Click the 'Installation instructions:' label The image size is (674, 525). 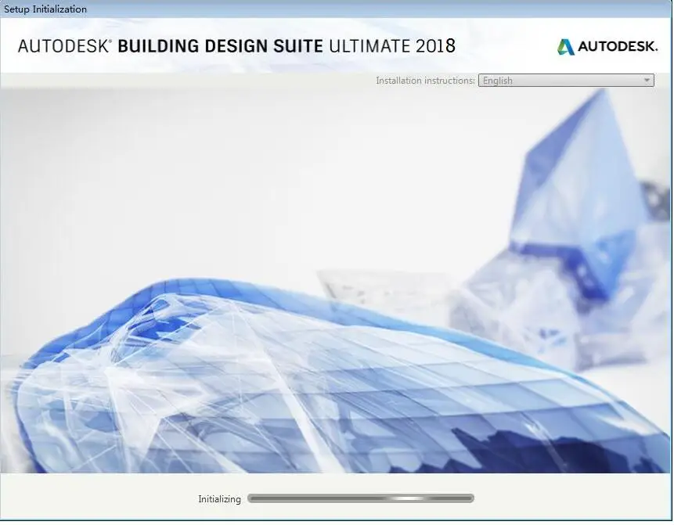click(x=425, y=81)
